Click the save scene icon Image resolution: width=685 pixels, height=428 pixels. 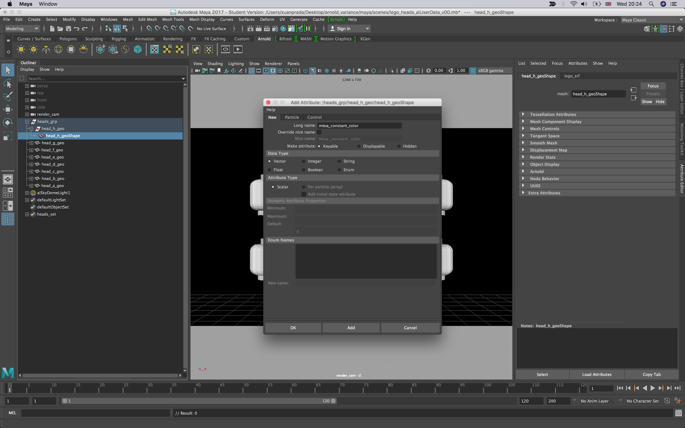(x=68, y=29)
